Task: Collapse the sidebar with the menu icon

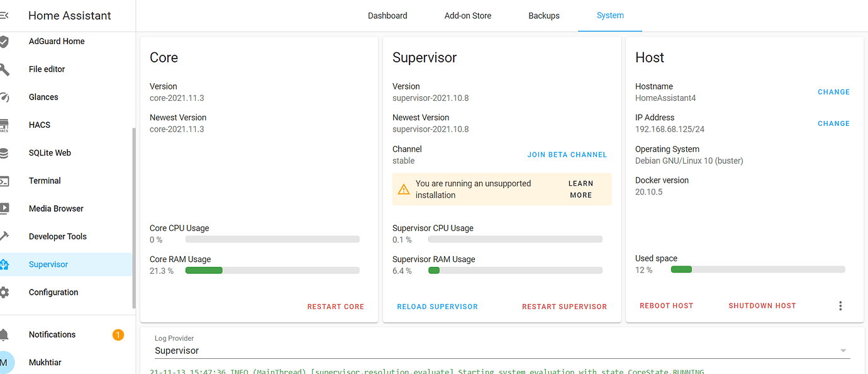Action: [x=4, y=16]
